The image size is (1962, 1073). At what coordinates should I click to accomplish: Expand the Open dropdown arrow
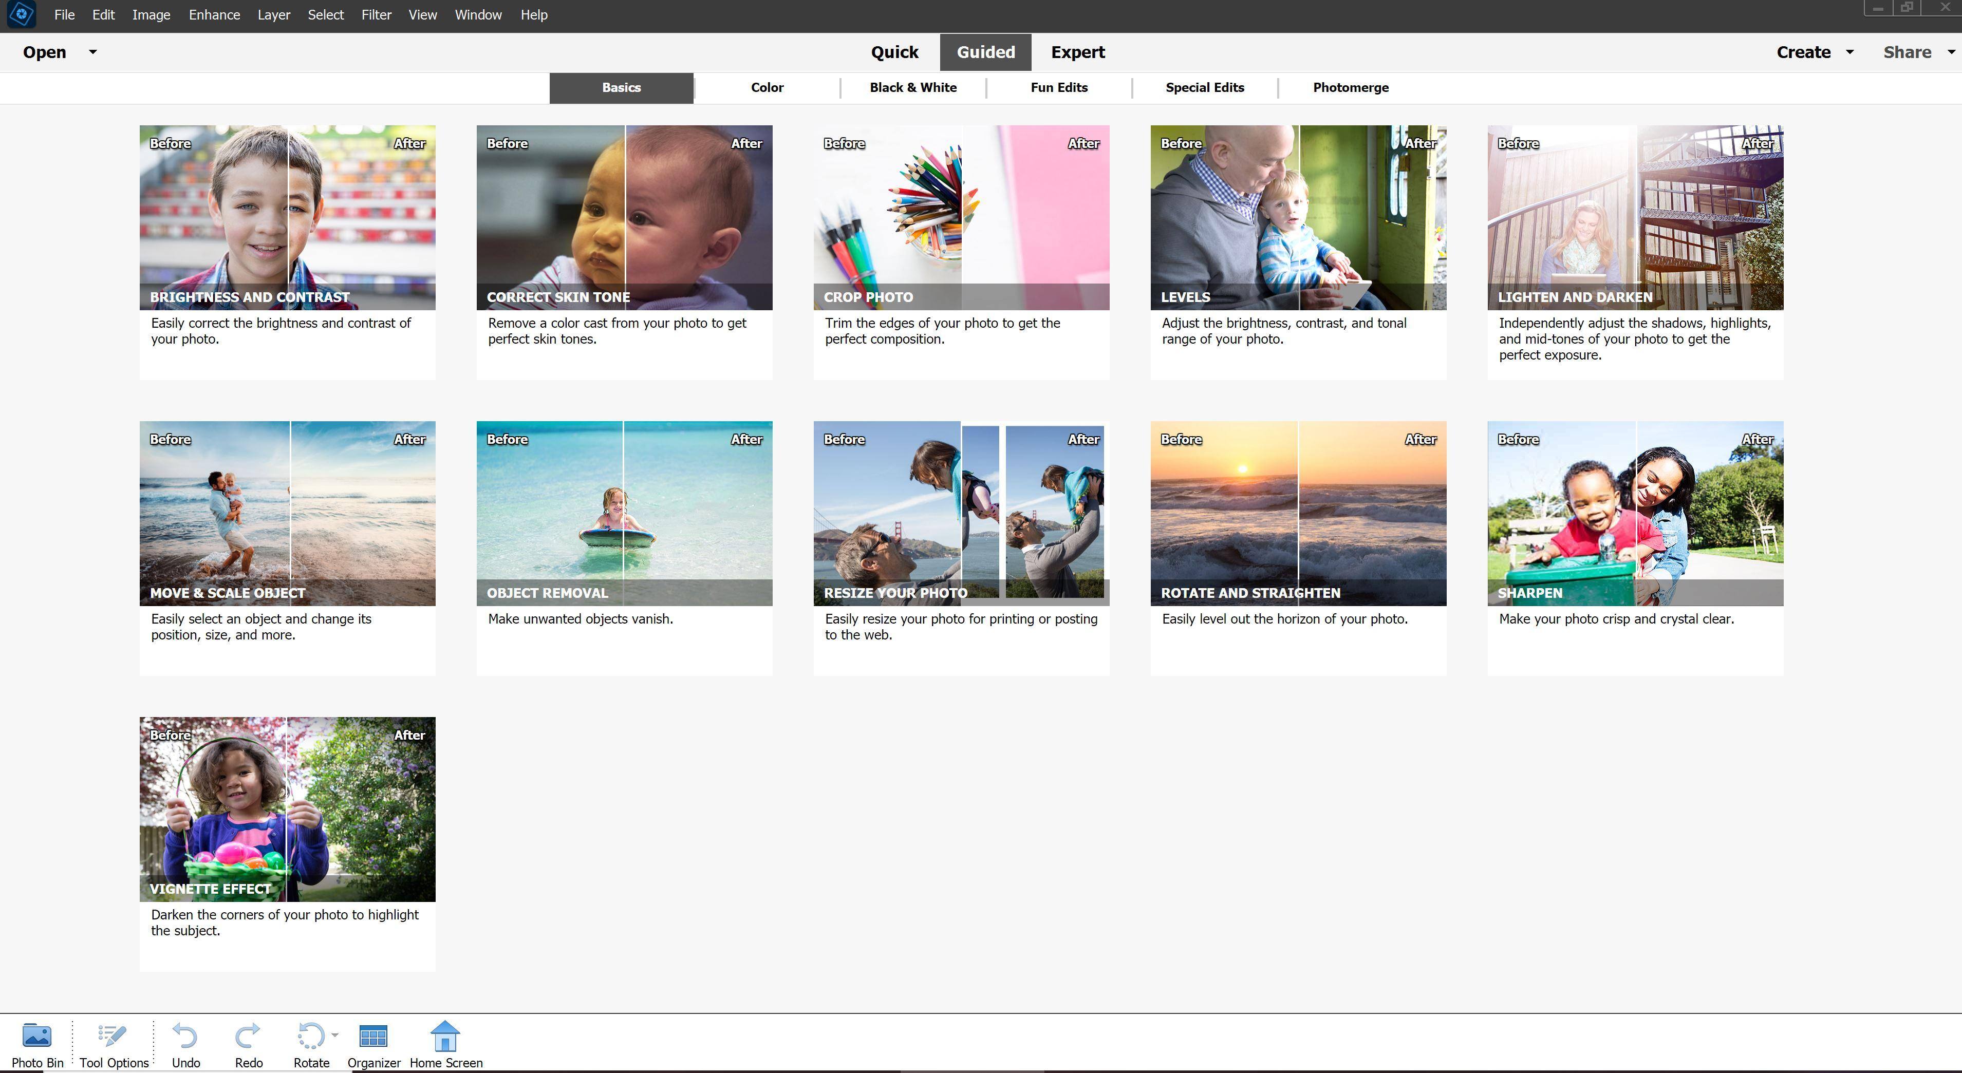(x=93, y=52)
